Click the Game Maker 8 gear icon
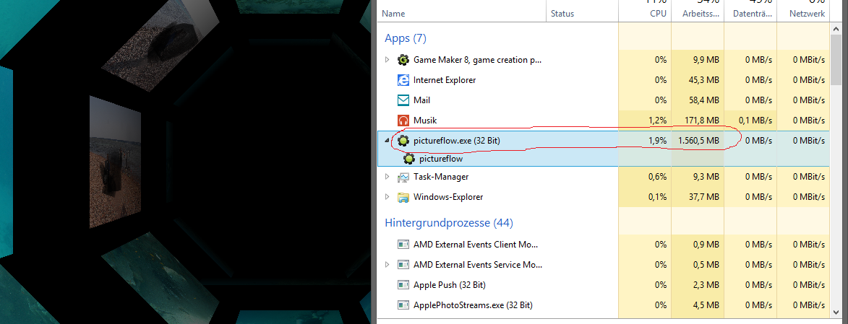 coord(403,60)
